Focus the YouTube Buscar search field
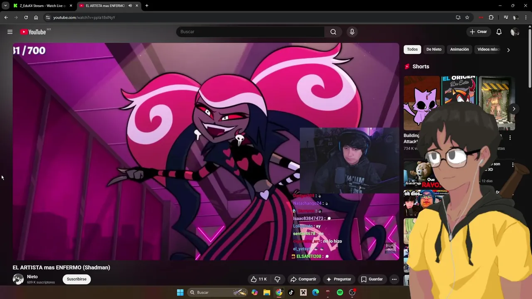The width and height of the screenshot is (532, 299). point(250,32)
